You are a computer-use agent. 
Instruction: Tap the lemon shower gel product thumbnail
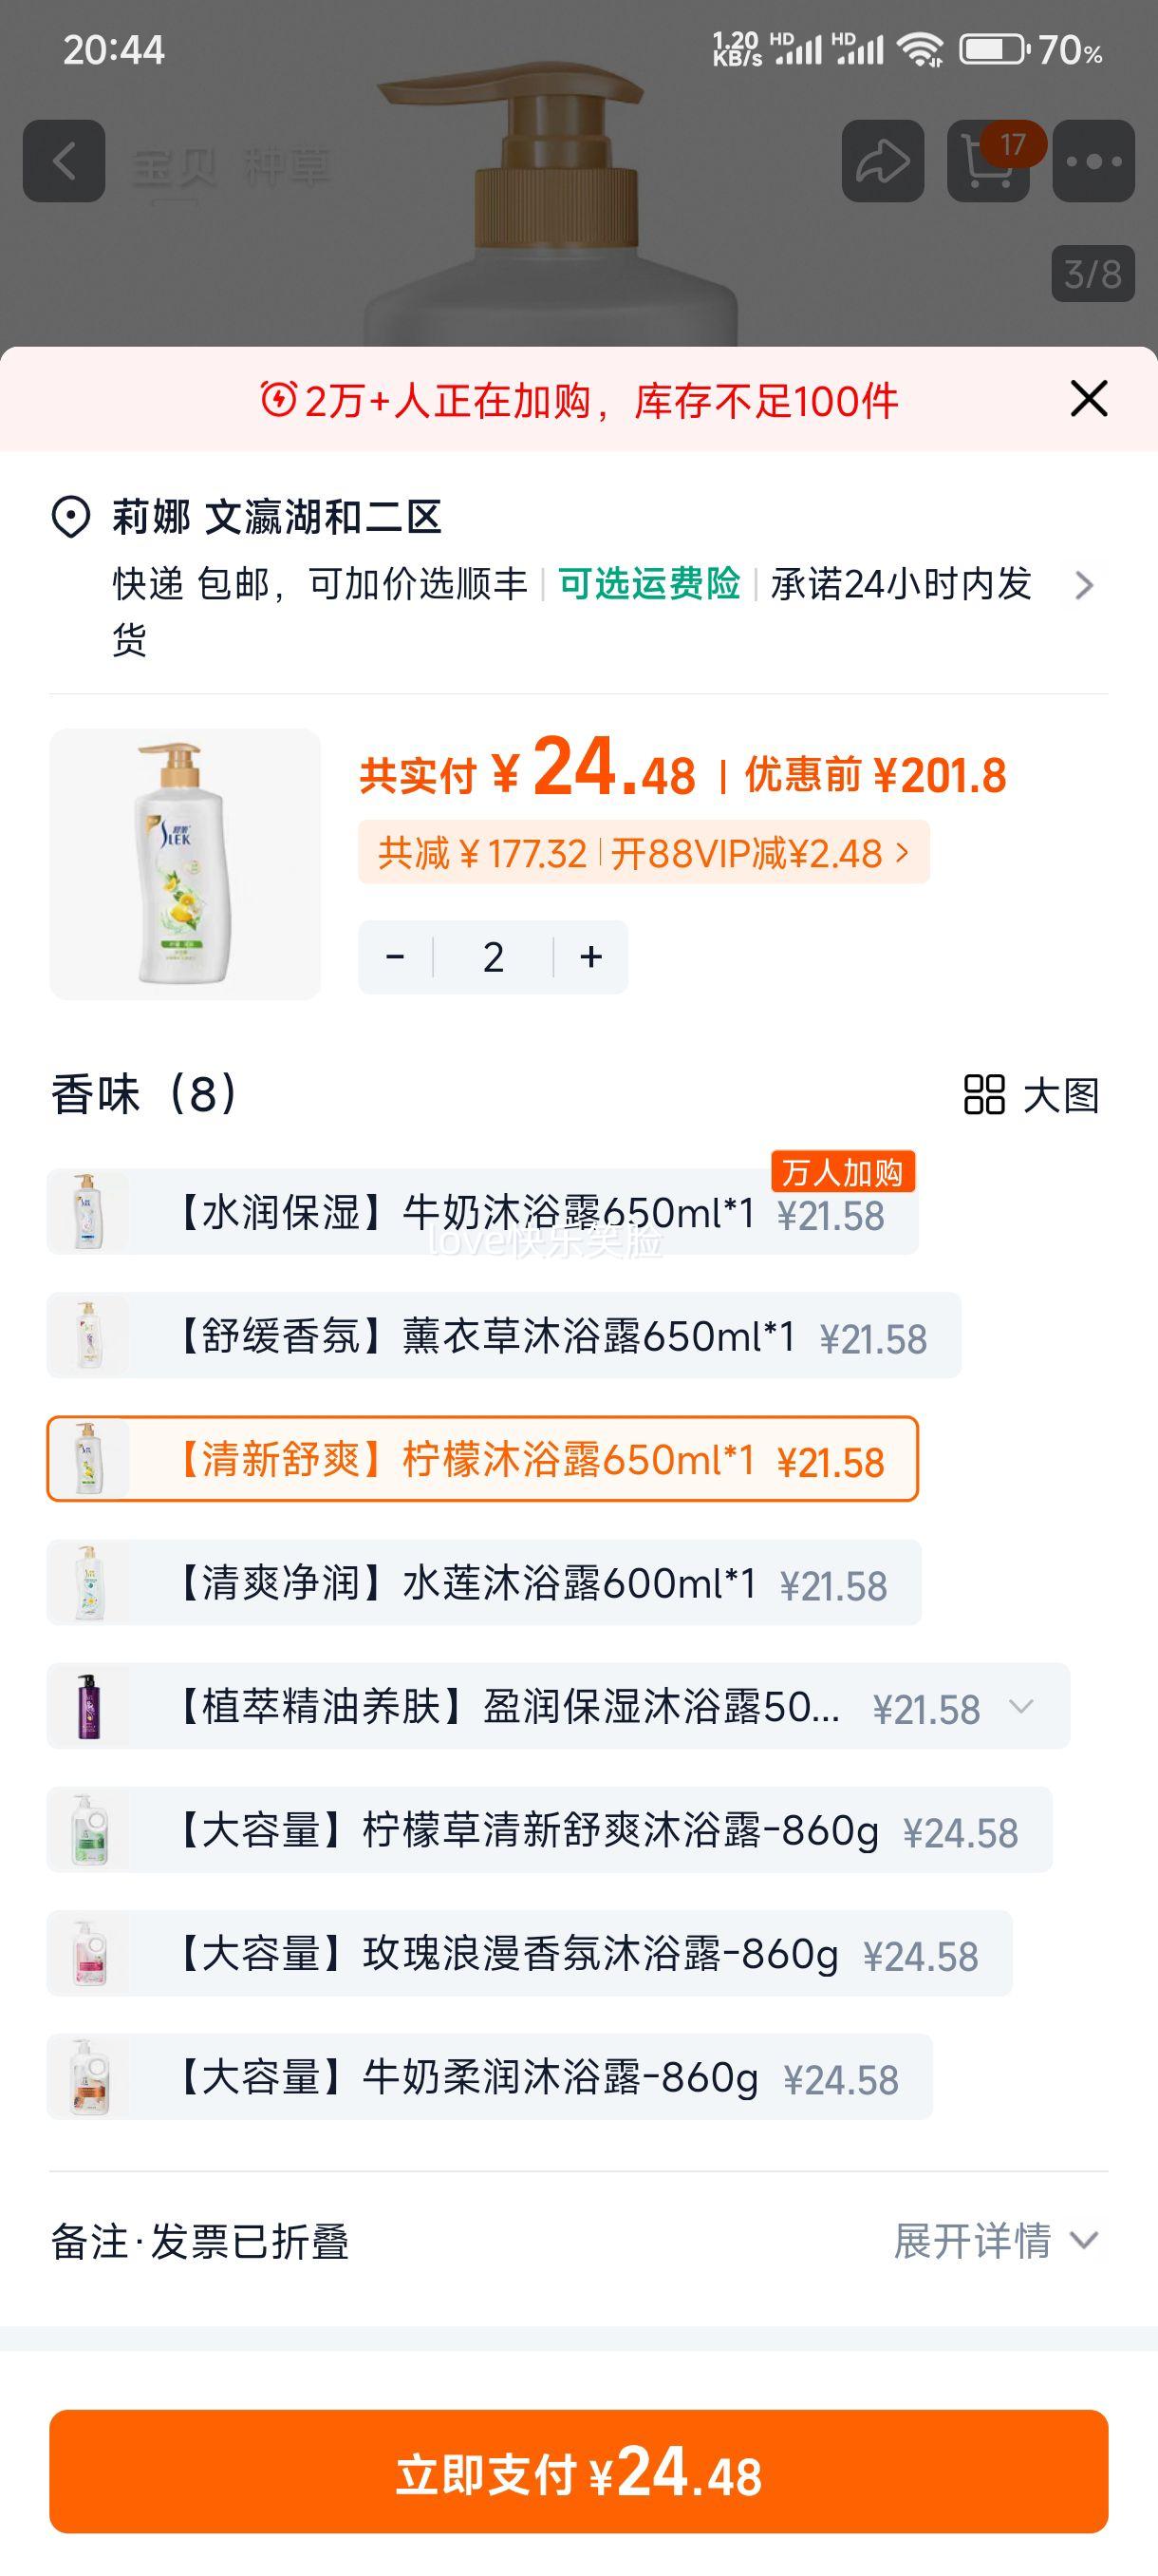coord(185,864)
